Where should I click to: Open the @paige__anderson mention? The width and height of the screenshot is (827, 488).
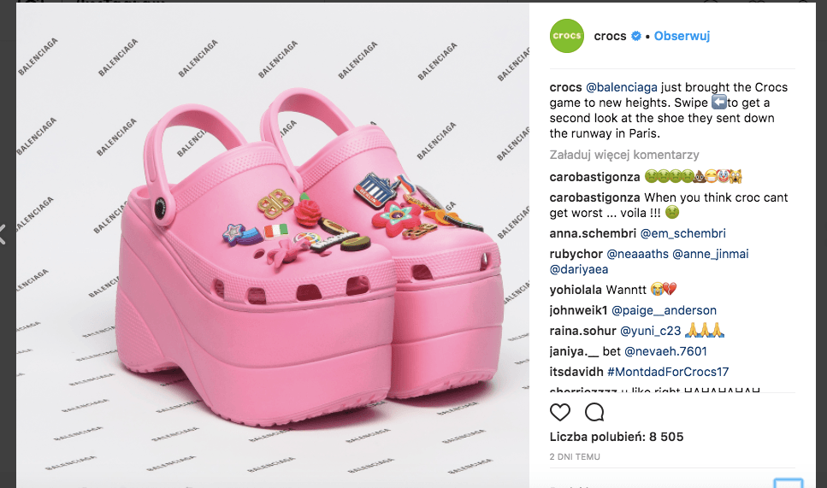click(664, 310)
